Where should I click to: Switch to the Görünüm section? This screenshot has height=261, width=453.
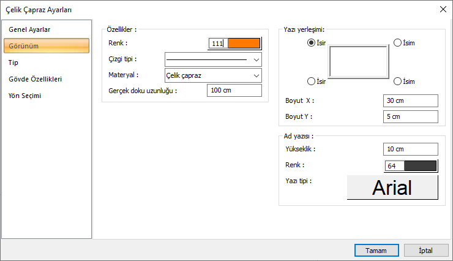(x=47, y=46)
